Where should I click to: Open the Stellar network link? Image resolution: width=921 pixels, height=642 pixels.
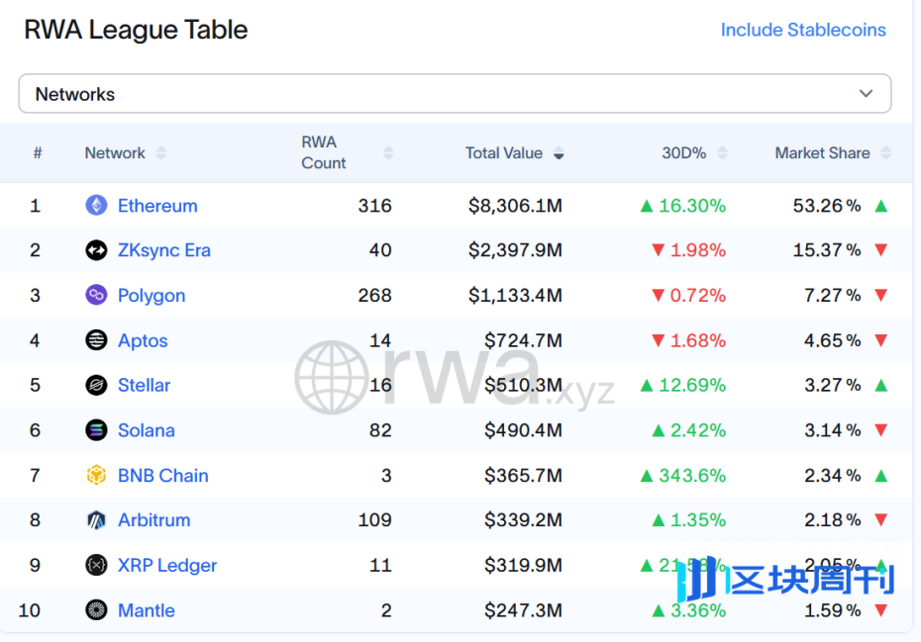tap(144, 385)
